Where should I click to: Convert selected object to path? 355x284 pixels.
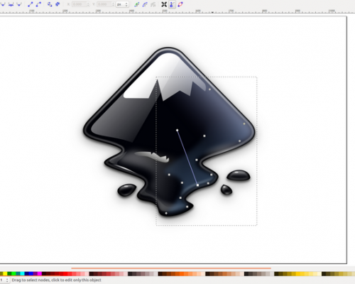[50, 4]
